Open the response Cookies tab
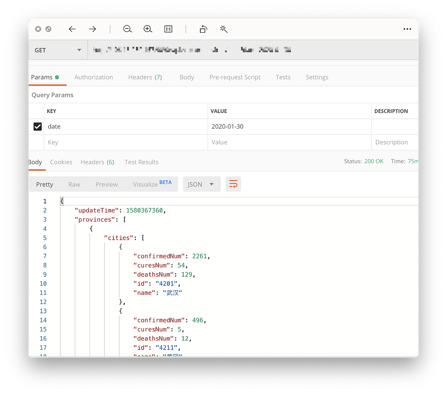The height and width of the screenshot is (395, 447). (x=61, y=162)
